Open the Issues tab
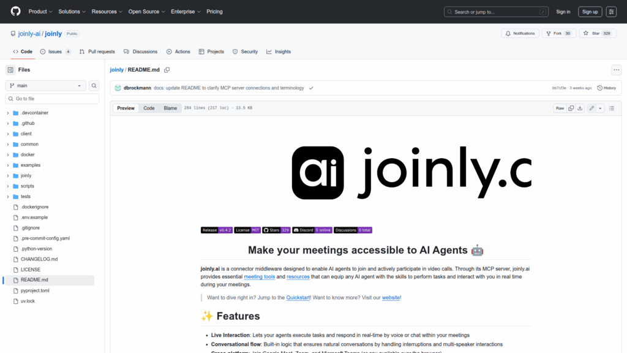Image resolution: width=627 pixels, height=353 pixels. coord(56,51)
